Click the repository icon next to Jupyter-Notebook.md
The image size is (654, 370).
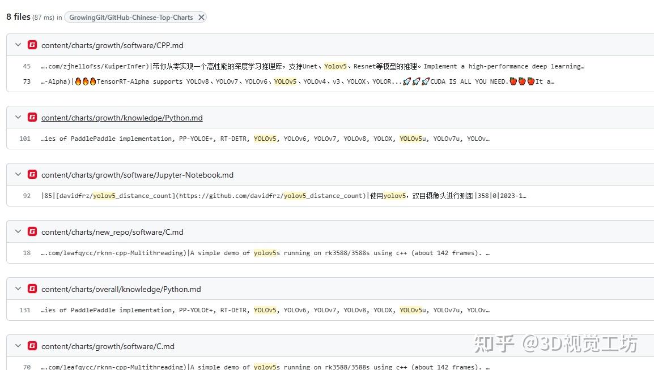pos(32,175)
